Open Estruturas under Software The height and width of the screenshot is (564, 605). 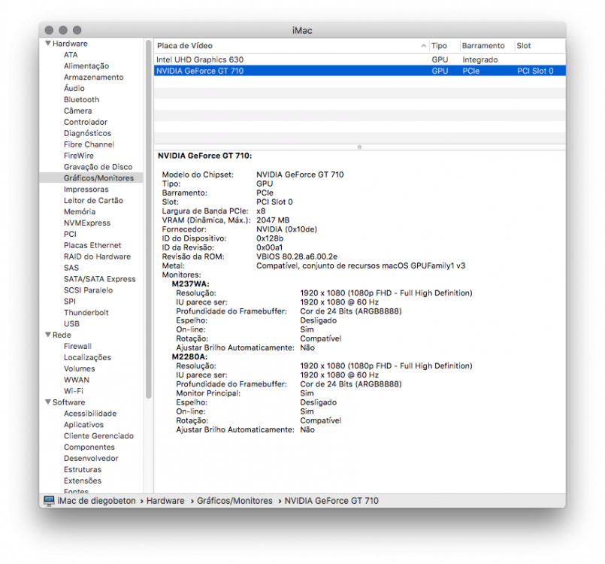[x=83, y=469]
